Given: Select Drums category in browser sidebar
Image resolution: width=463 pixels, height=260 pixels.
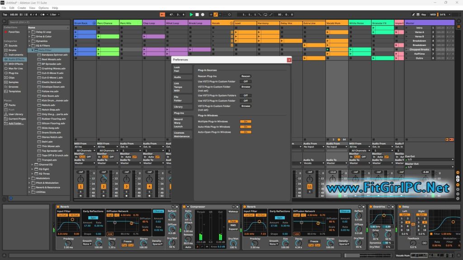Looking at the screenshot, I should [13, 50].
